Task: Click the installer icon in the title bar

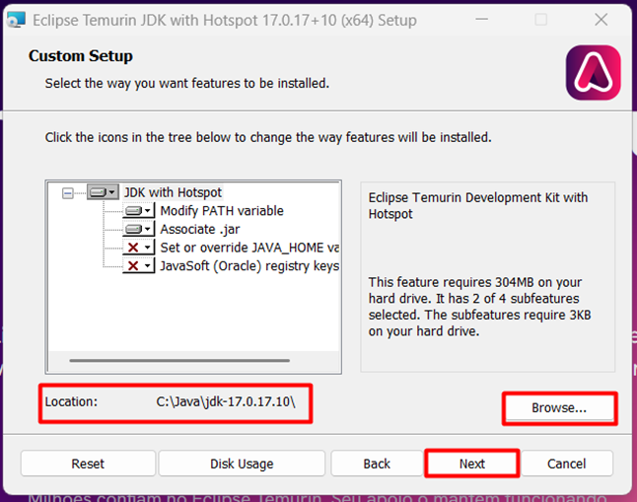Action: (16, 20)
